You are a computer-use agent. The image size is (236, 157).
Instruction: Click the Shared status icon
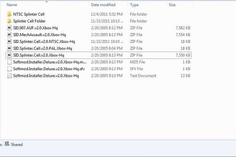point(7,144)
